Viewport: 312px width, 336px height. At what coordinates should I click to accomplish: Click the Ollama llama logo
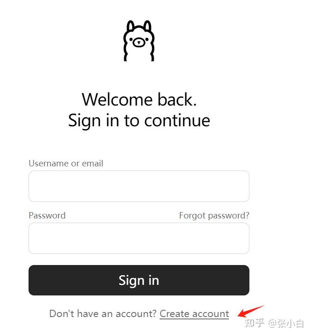139,41
